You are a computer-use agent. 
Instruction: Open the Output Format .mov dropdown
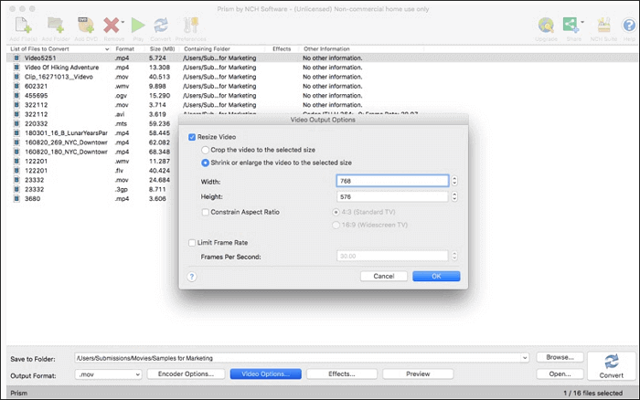(x=109, y=374)
